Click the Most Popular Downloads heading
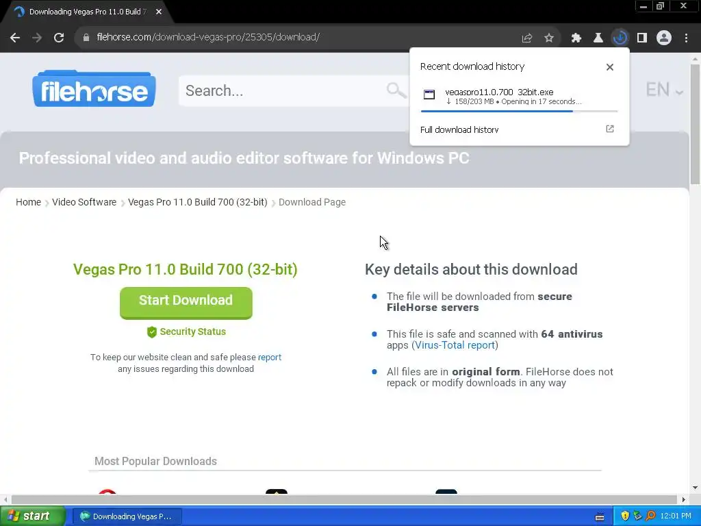The height and width of the screenshot is (526, 701). click(155, 461)
